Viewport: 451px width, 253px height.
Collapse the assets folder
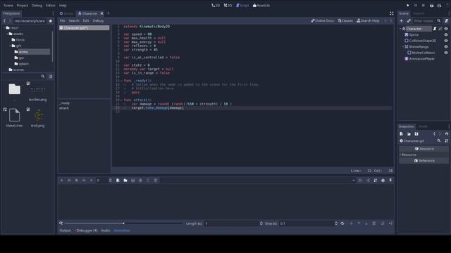[7, 34]
